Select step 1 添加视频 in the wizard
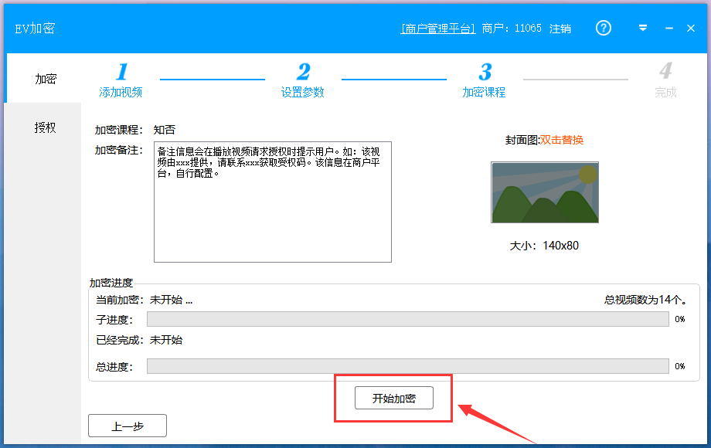The image size is (711, 448). point(122,80)
